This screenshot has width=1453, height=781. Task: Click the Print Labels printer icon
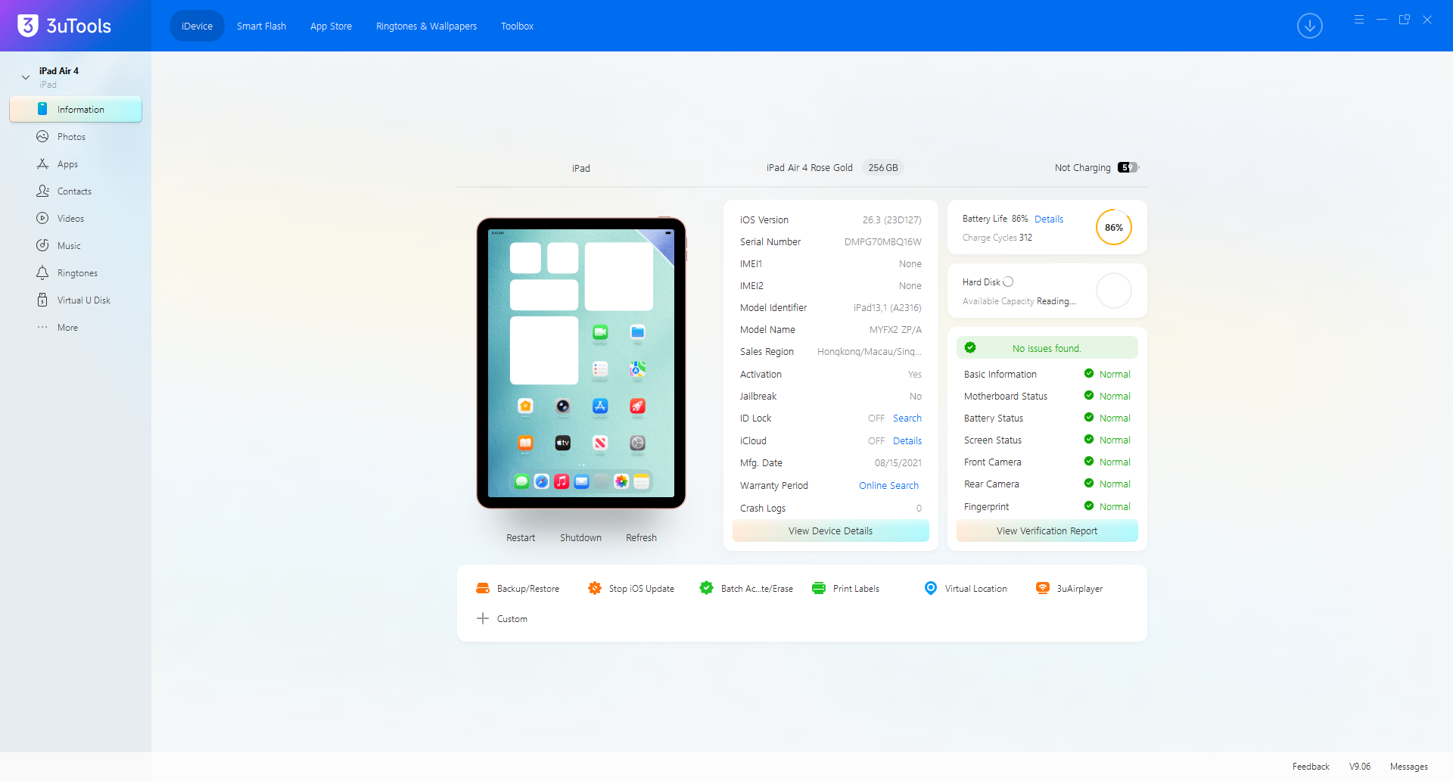819,588
